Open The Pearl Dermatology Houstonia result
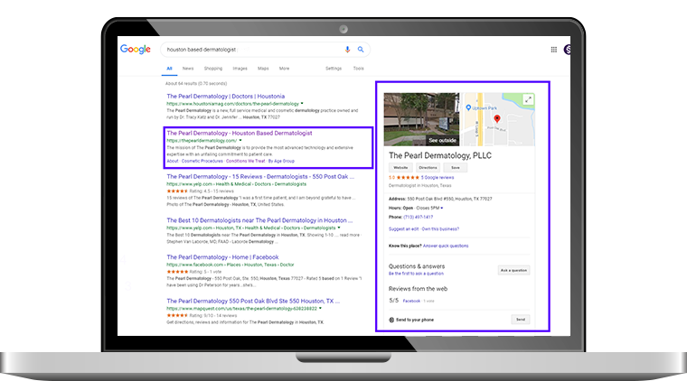This screenshot has height=381, width=687. click(x=226, y=97)
